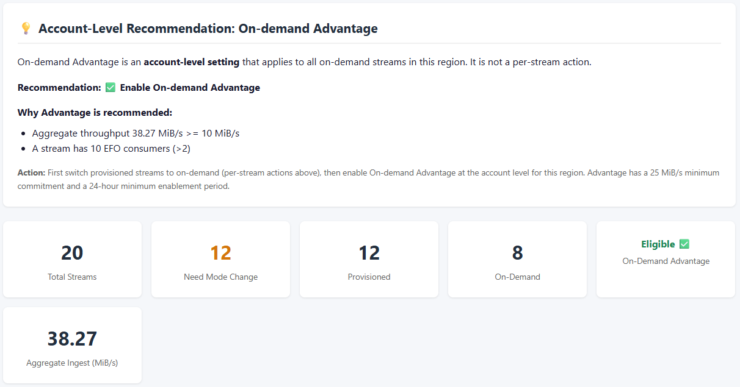Click the On-Demand Advantage card label
Image resolution: width=740 pixels, height=387 pixels.
click(666, 261)
